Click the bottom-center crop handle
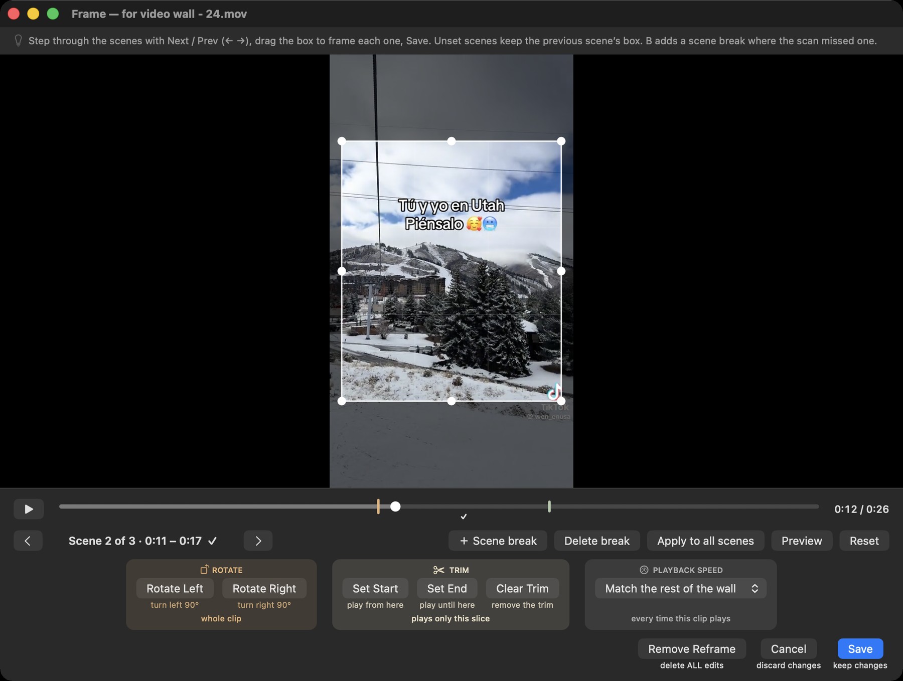Image resolution: width=903 pixels, height=681 pixels. point(452,401)
